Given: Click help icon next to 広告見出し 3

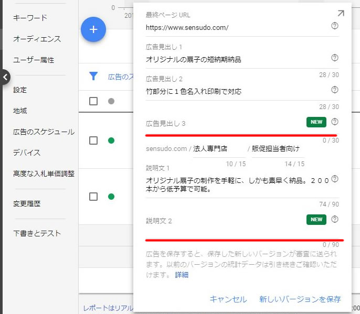Looking at the screenshot, I should pyautogui.click(x=335, y=122).
